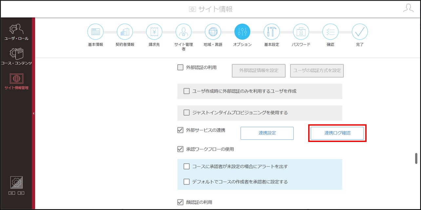Screen dimensions: 421x210
Task: Uncheck the 顔認証の利用 checkbox
Action: pyautogui.click(x=180, y=202)
